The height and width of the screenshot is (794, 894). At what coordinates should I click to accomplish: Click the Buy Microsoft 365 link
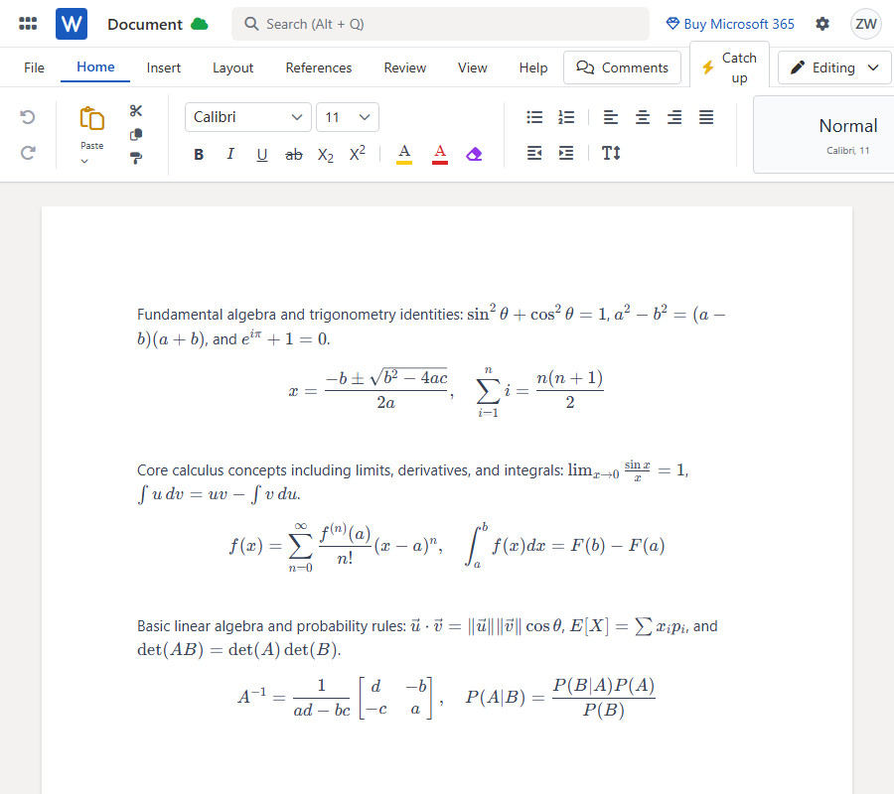[x=730, y=24]
